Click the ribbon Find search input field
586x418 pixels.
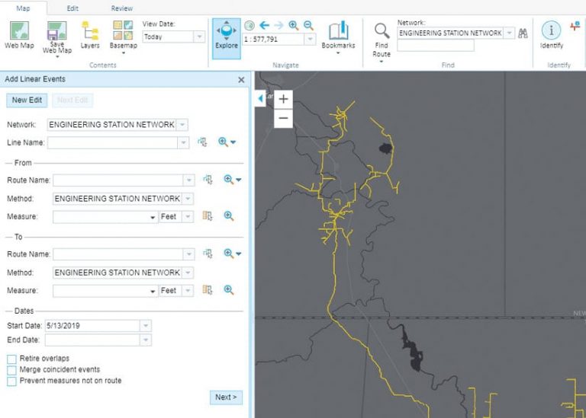tap(436, 46)
